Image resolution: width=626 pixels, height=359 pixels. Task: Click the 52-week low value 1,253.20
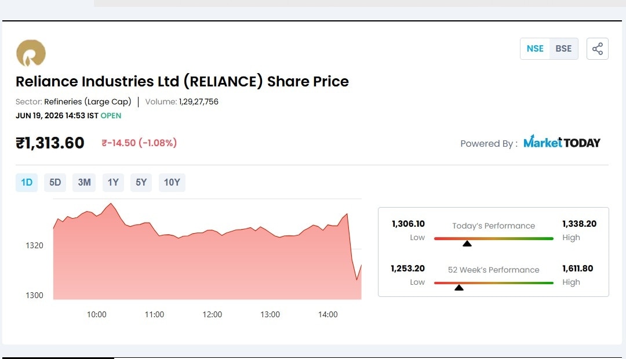(x=407, y=269)
